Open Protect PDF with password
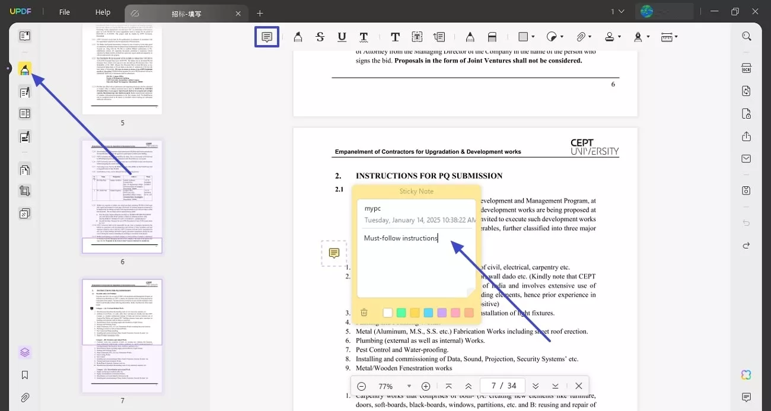The image size is (771, 411). tap(746, 113)
